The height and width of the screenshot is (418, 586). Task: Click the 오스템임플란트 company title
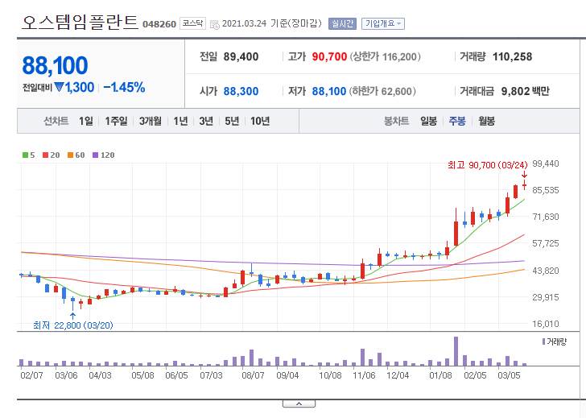coord(80,23)
